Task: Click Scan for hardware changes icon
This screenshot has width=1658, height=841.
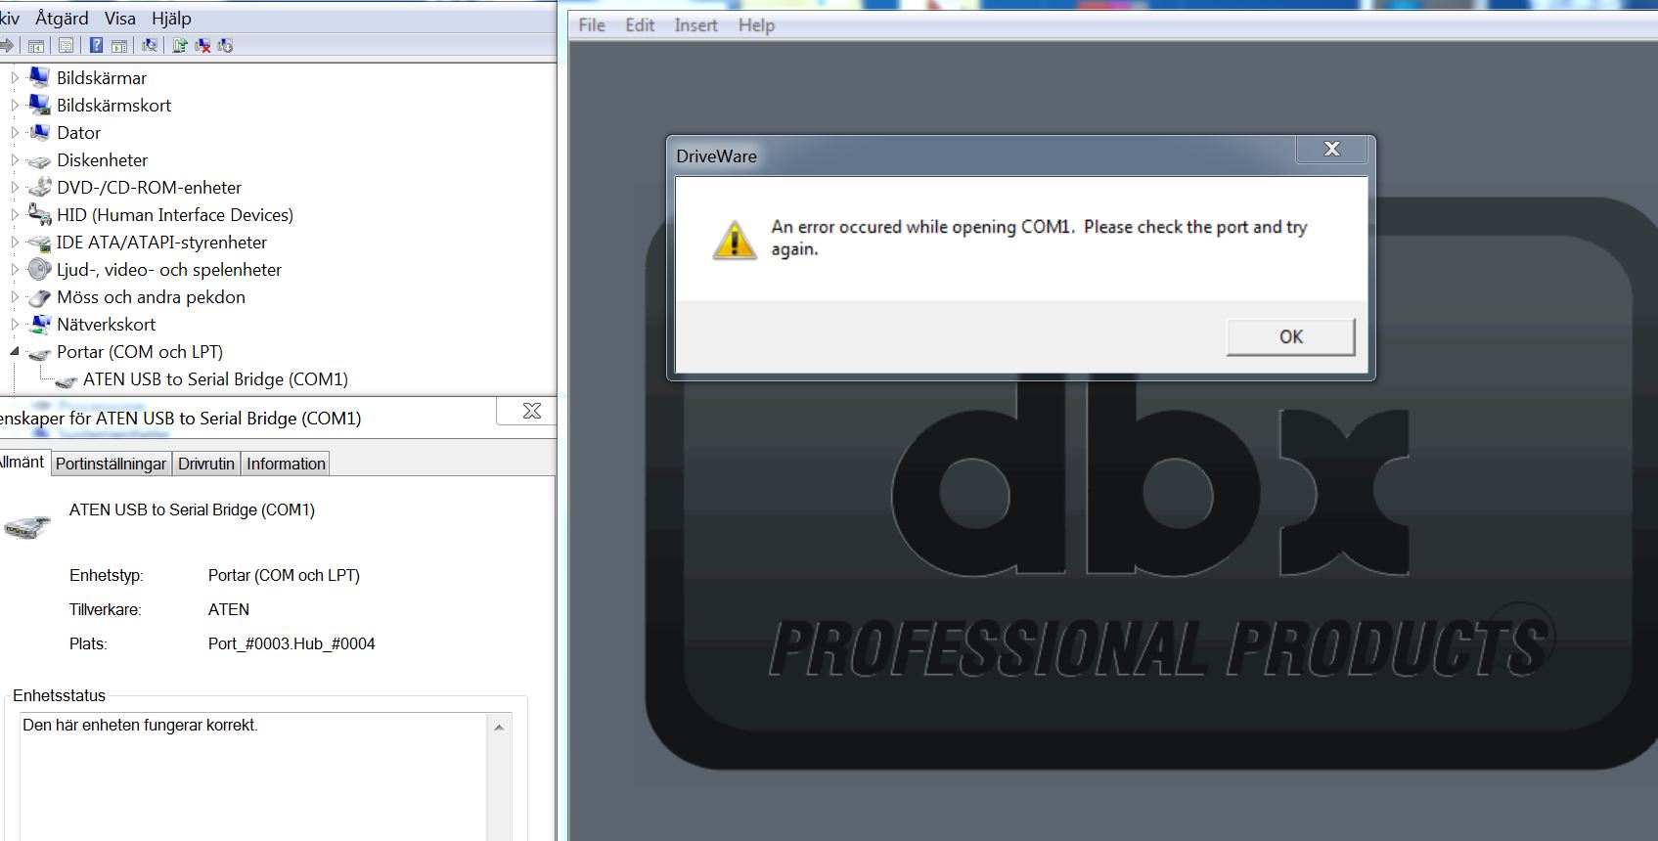Action: [149, 45]
